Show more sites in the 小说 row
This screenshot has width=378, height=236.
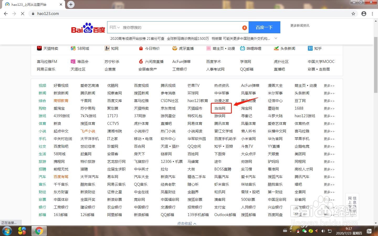[329, 131]
